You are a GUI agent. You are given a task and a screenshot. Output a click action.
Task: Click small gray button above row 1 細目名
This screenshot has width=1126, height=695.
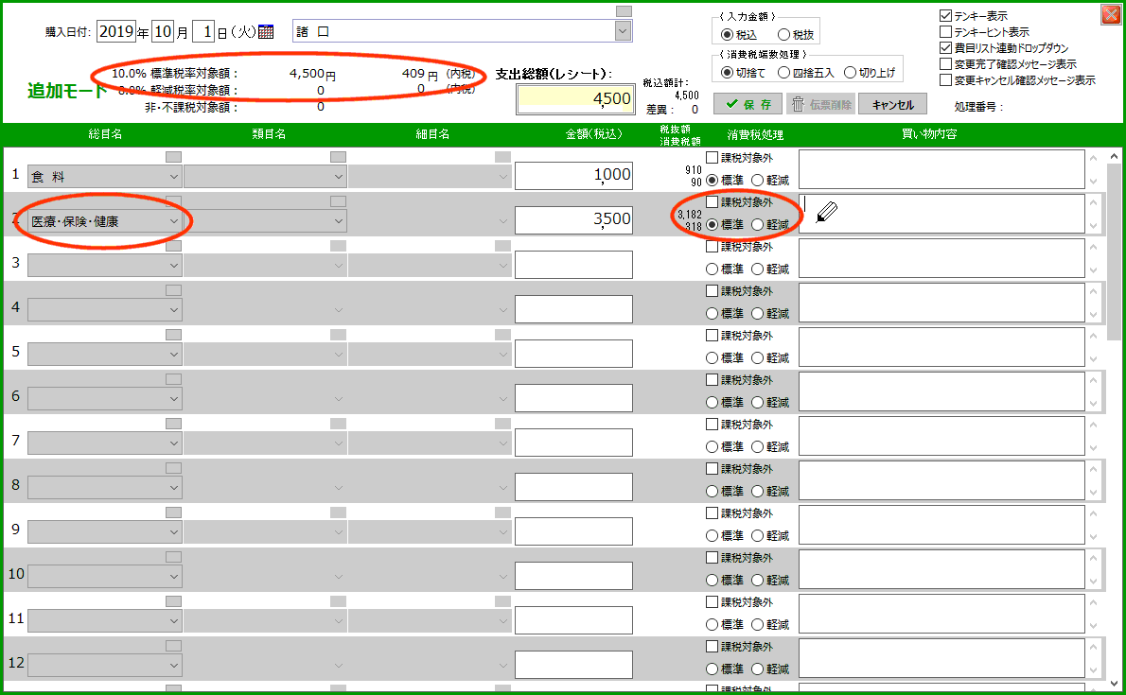pyautogui.click(x=502, y=157)
